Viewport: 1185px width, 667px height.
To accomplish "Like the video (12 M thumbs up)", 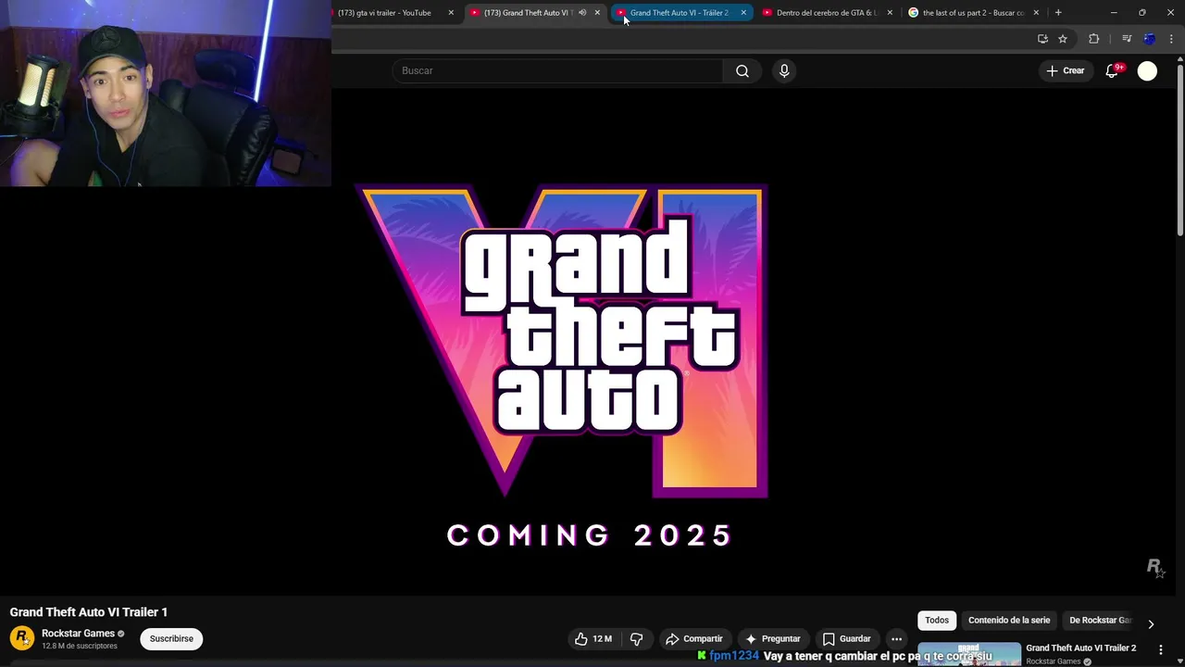I will click(x=592, y=638).
